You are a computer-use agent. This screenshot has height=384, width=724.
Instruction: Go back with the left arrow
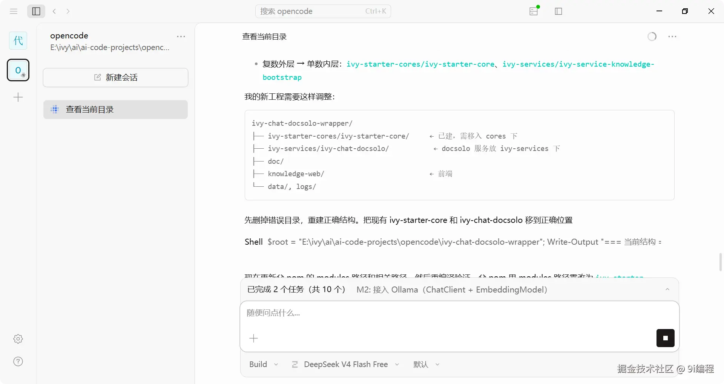[54, 11]
